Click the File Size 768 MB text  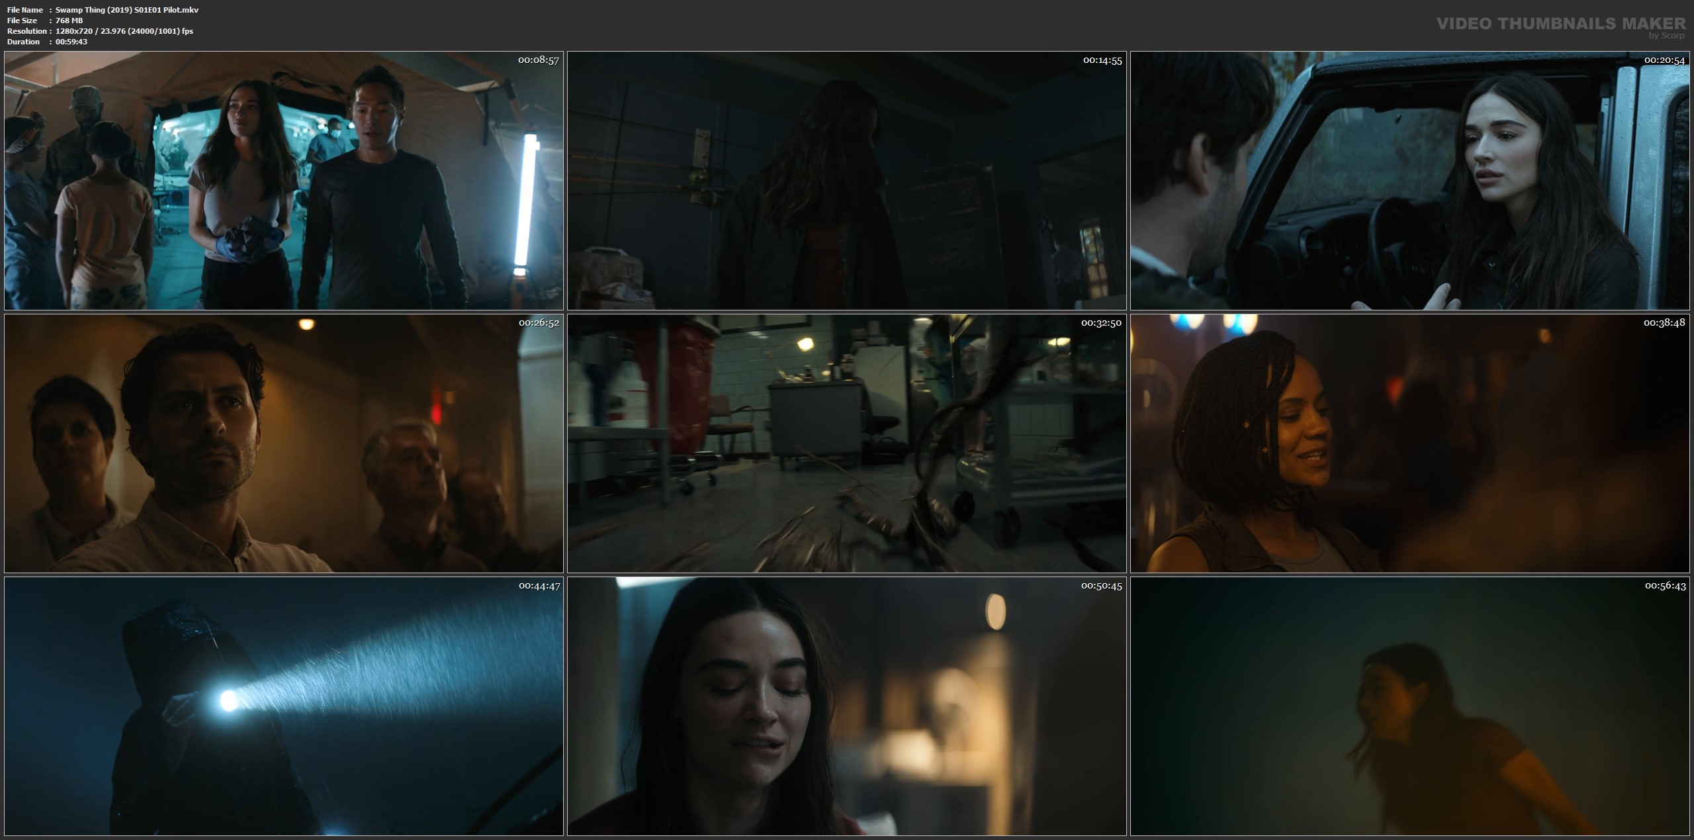pos(69,21)
